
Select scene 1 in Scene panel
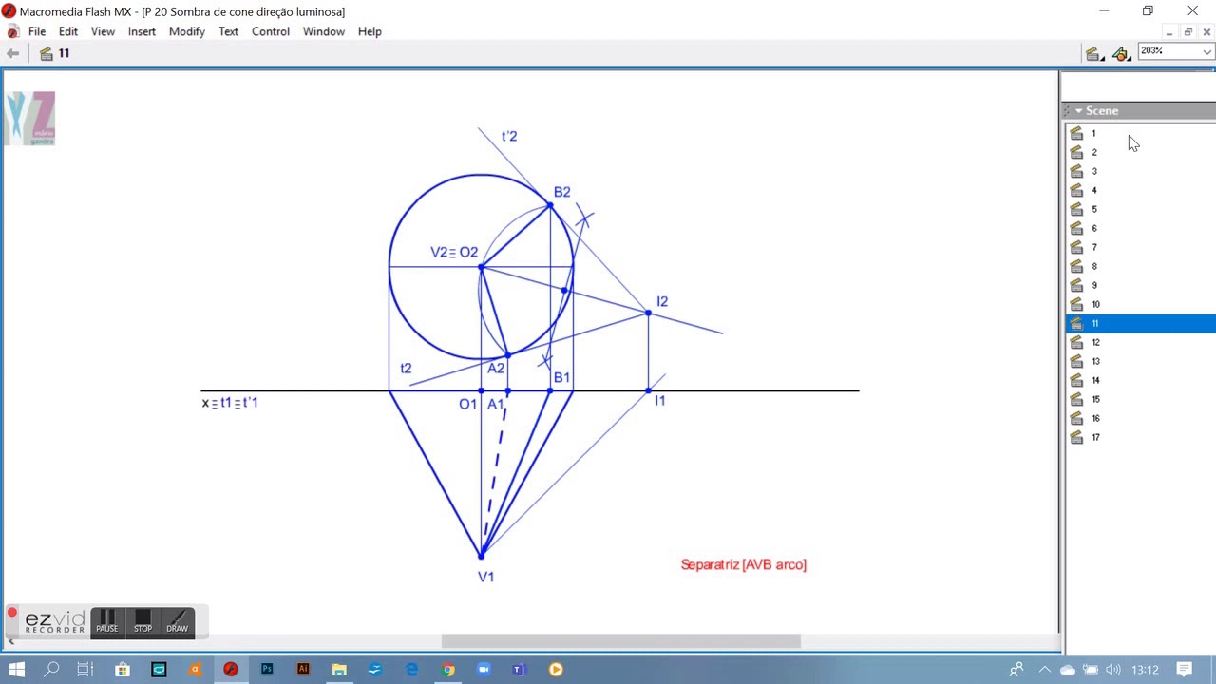[x=1140, y=134]
